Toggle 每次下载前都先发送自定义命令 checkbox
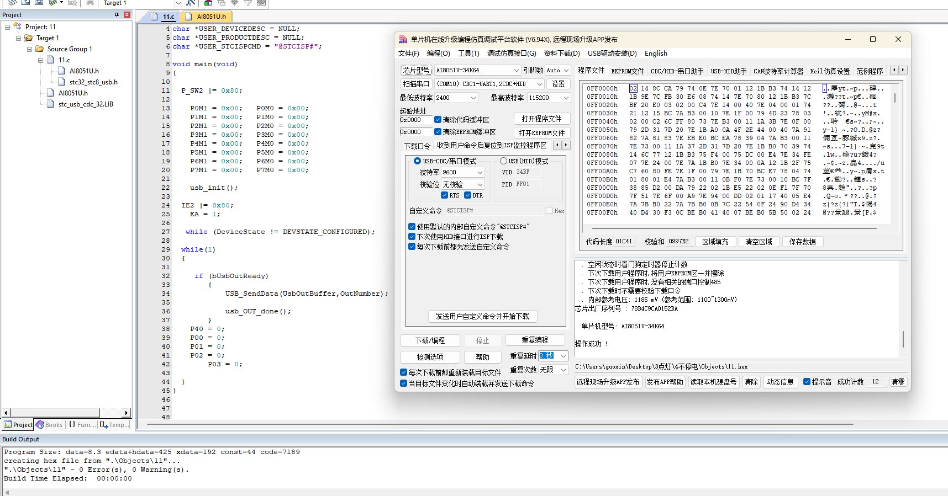The height and width of the screenshot is (496, 948). tap(412, 246)
